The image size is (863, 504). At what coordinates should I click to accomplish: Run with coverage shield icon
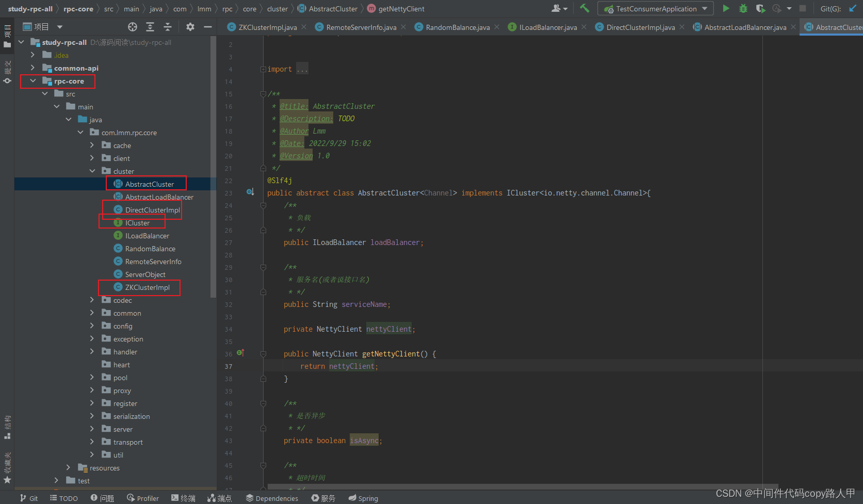pyautogui.click(x=760, y=8)
